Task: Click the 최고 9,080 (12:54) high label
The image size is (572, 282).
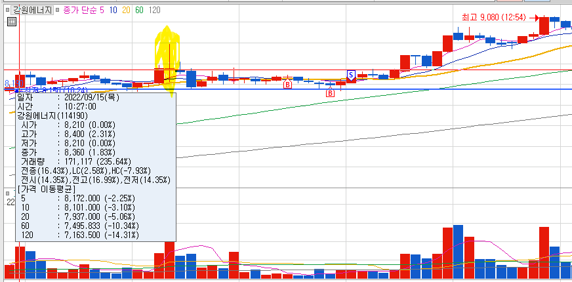Action: [x=493, y=17]
